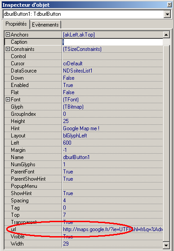Select the PopupMenu property row
The image size is (174, 251).
click(x=84, y=186)
